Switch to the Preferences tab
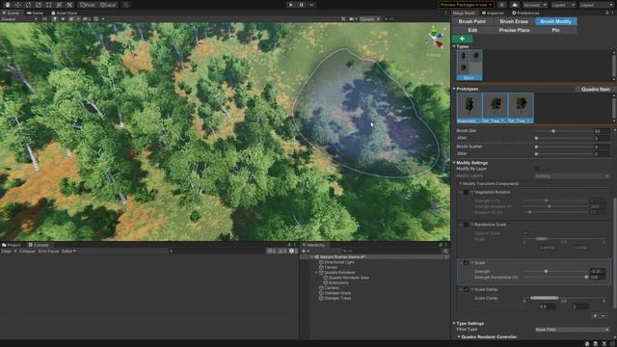This screenshot has width=617, height=347. click(x=525, y=13)
